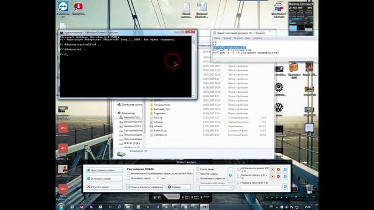The image size is (374, 210).
Task: Click blue round button beside text input
Action: (x=285, y=187)
